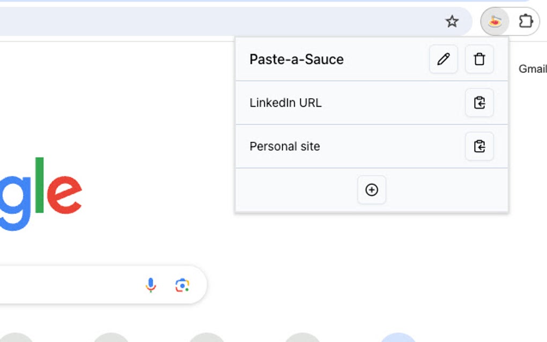Viewport: 547px width, 342px height.
Task: Add a new sauce with the plus button
Action: click(x=372, y=190)
